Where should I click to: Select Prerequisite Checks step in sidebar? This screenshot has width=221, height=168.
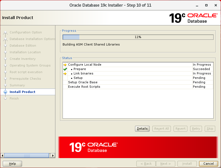[x=25, y=79]
